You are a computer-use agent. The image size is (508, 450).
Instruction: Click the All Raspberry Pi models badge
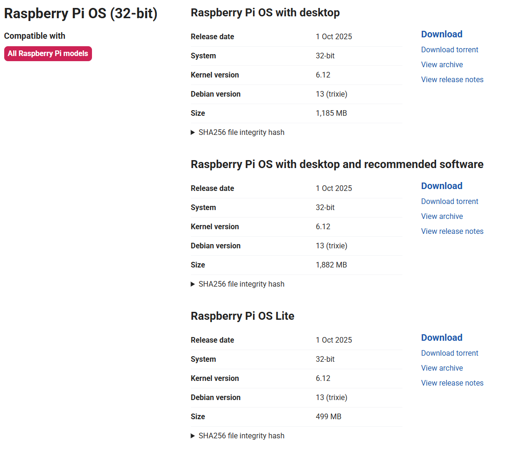(48, 54)
